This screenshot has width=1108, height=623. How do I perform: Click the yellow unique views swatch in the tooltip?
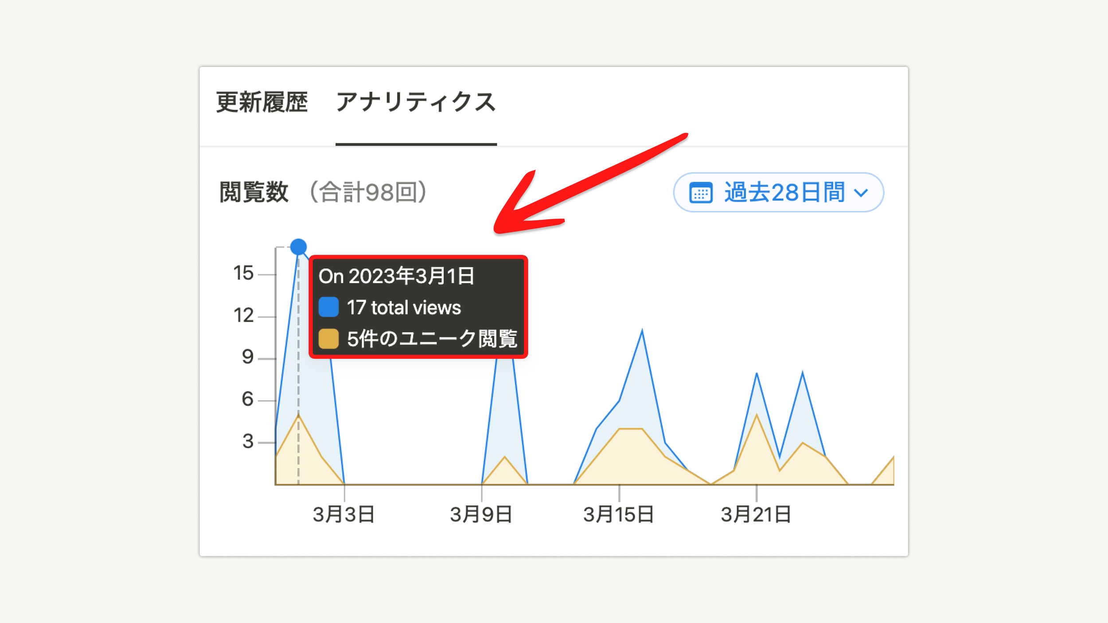tap(328, 339)
